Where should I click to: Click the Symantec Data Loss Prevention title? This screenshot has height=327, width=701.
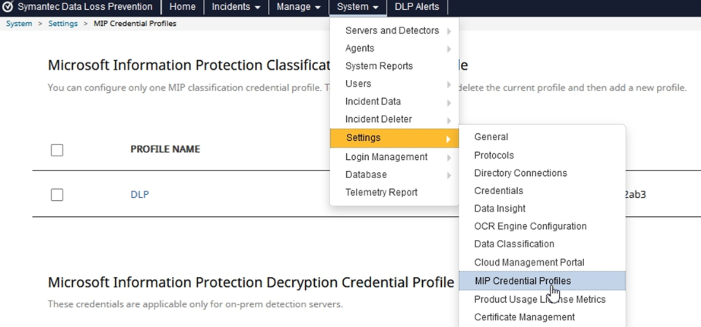pyautogui.click(x=85, y=7)
